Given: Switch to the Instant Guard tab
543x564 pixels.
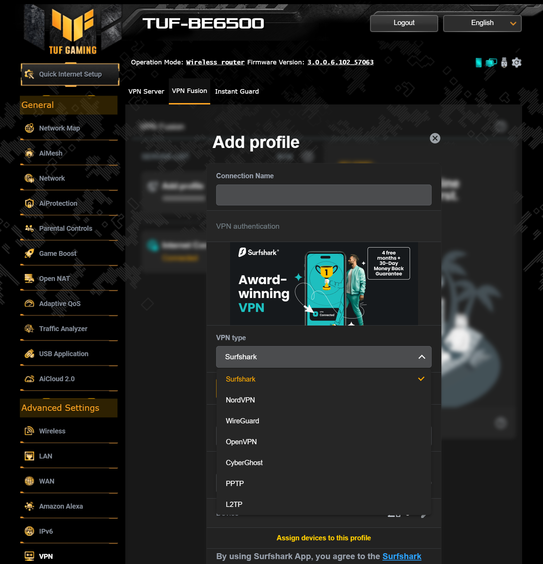Looking at the screenshot, I should point(237,91).
